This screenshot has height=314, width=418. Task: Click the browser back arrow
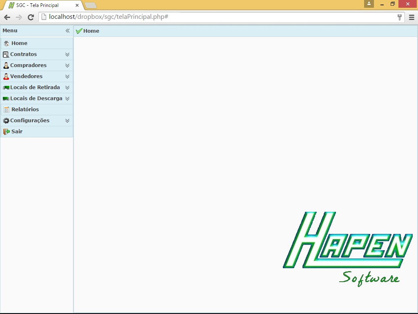tap(7, 17)
